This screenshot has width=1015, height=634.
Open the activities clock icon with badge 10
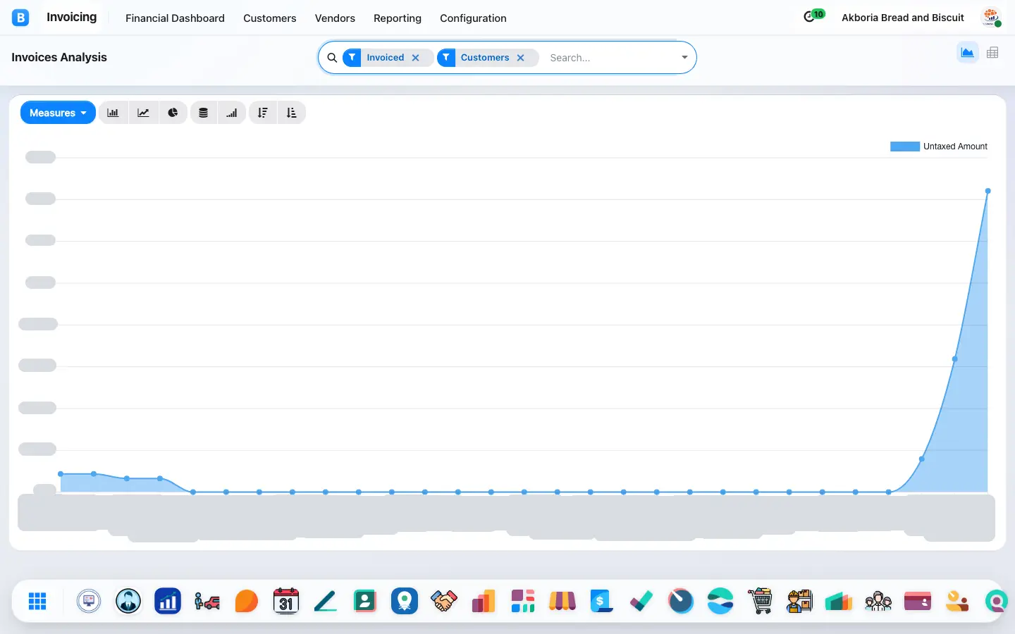[x=814, y=16]
